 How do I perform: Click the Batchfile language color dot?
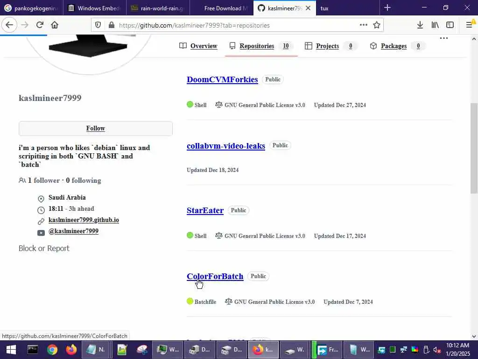pyautogui.click(x=190, y=302)
